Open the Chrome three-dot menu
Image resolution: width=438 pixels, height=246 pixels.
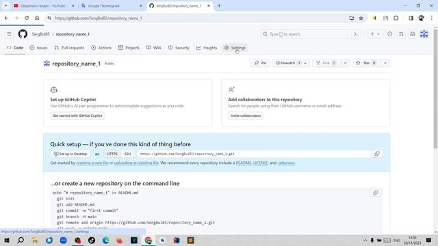432,18
